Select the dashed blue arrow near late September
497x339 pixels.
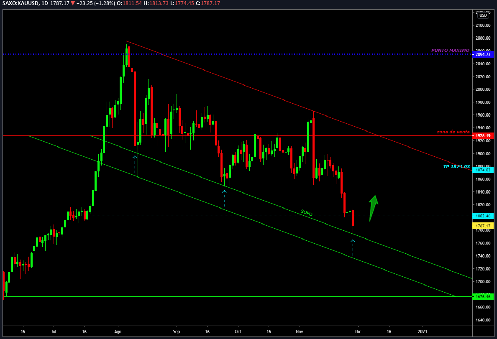pyautogui.click(x=224, y=199)
